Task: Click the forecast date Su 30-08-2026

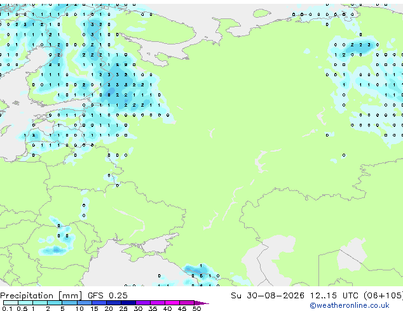Action: [x=268, y=296]
